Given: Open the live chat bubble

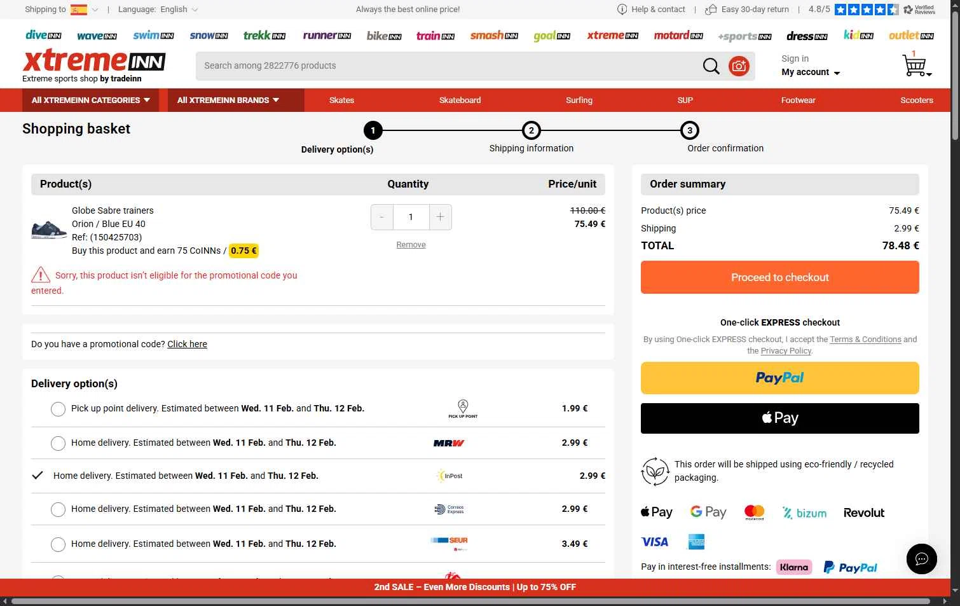Looking at the screenshot, I should click(x=922, y=559).
